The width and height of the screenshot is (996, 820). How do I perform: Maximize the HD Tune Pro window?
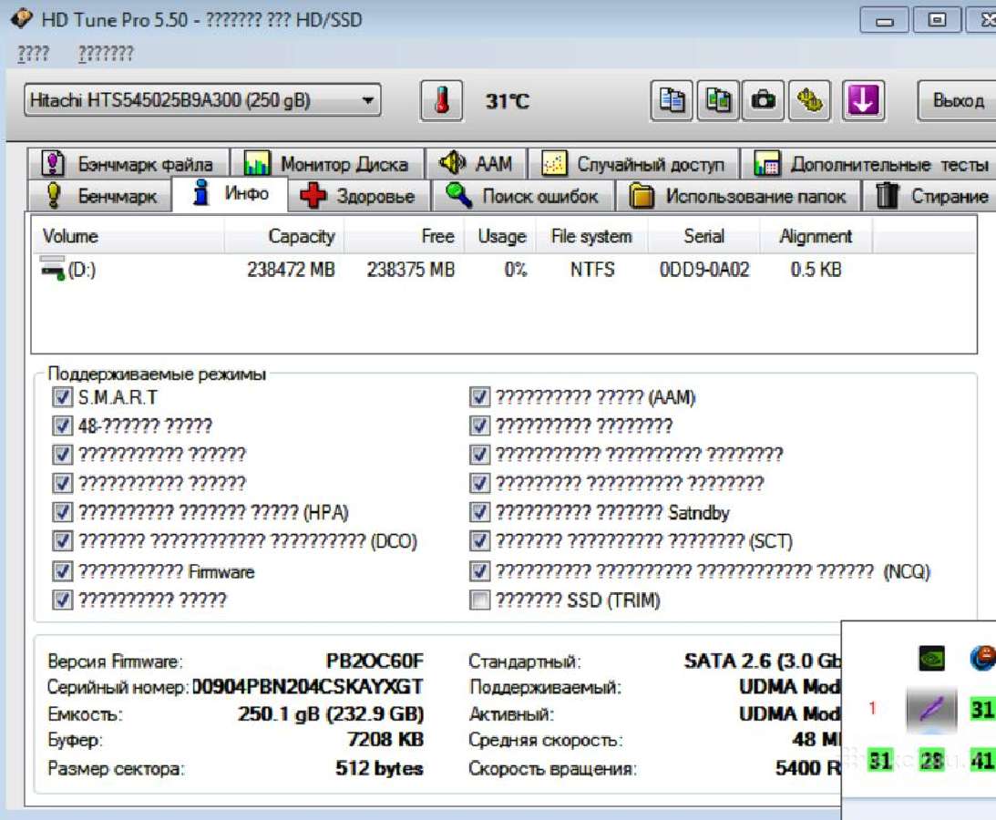pos(937,20)
